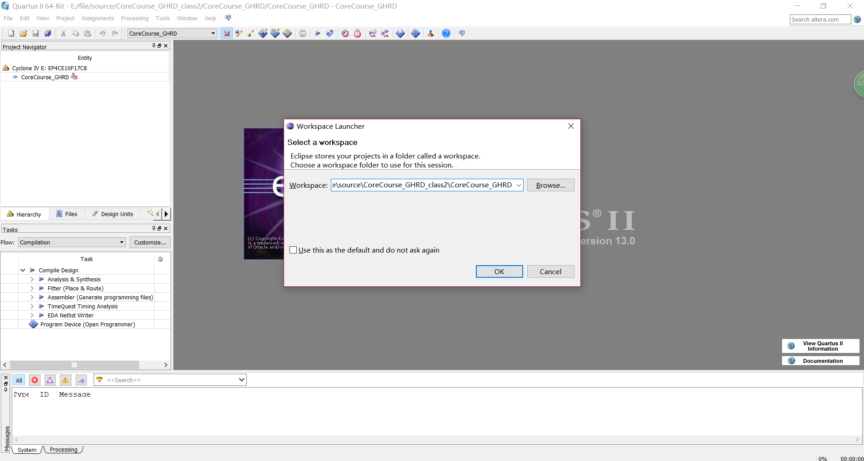Expand EDA Netlist Writer task

pos(32,315)
